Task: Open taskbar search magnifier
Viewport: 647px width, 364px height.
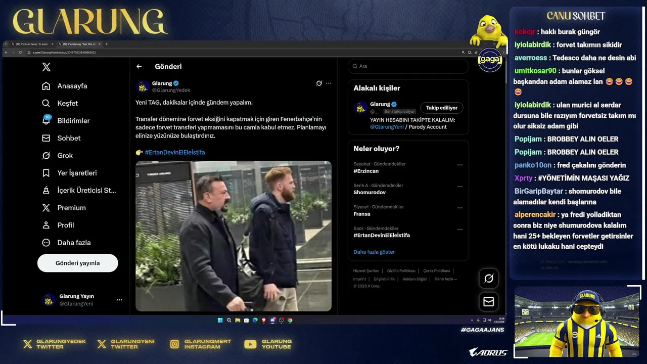Action: (x=229, y=320)
